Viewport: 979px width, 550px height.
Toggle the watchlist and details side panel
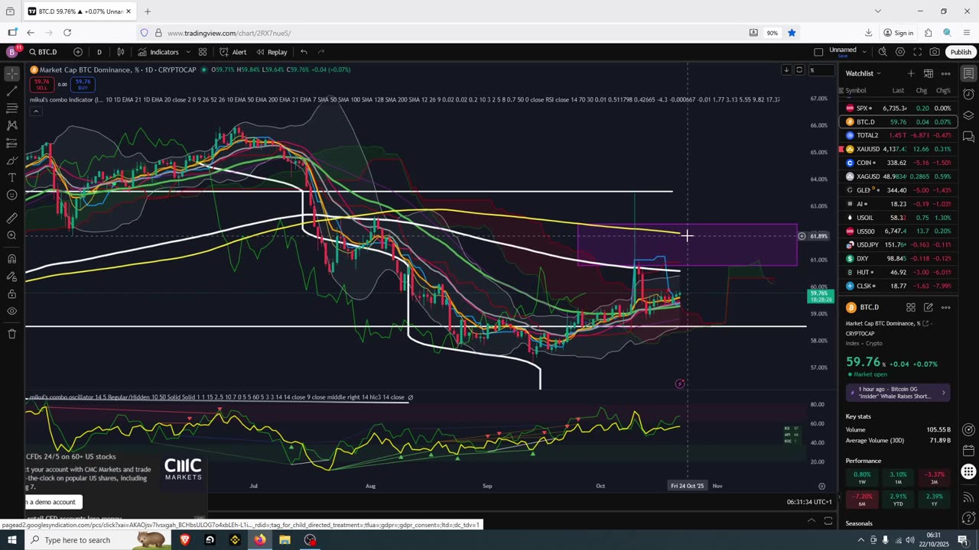click(968, 74)
